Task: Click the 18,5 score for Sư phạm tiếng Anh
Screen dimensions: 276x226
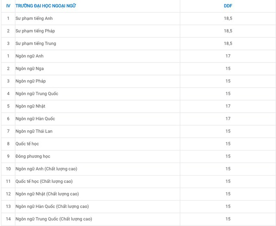Action: 228,18
